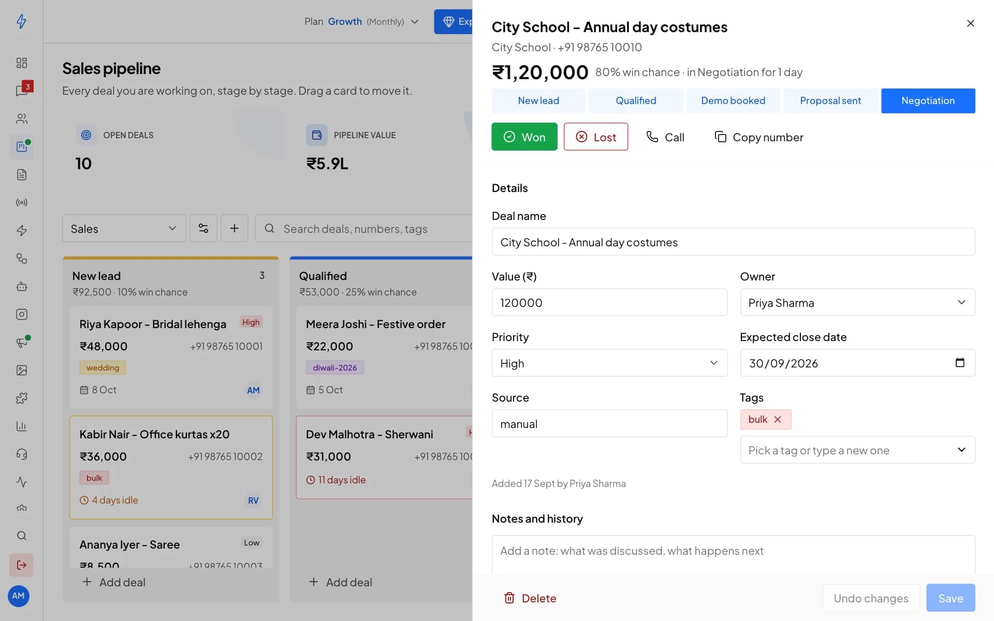Open the puzzle integrations icon in sidebar

[x=21, y=398]
